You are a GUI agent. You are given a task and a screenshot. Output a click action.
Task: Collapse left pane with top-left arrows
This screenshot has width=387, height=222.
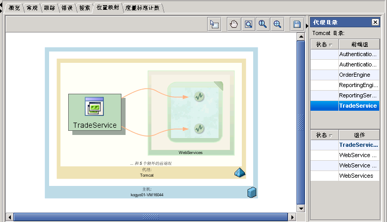1,7
